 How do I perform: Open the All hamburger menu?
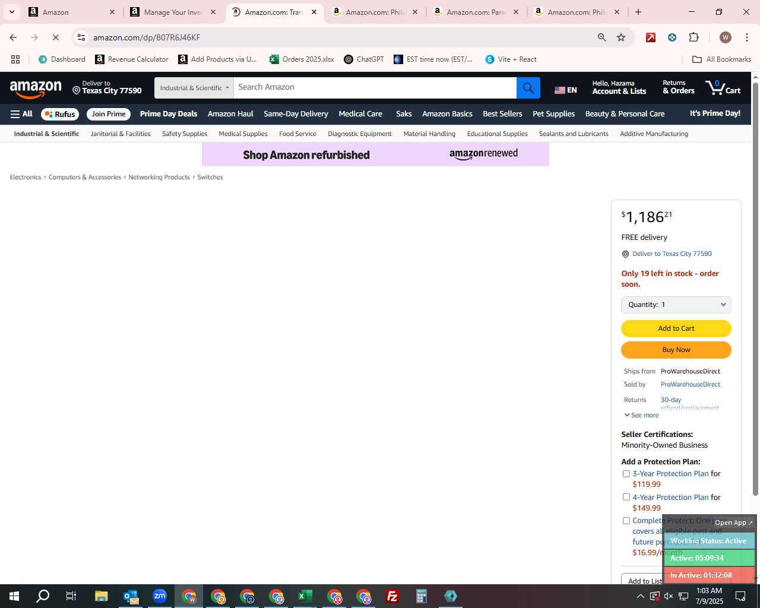click(x=21, y=114)
